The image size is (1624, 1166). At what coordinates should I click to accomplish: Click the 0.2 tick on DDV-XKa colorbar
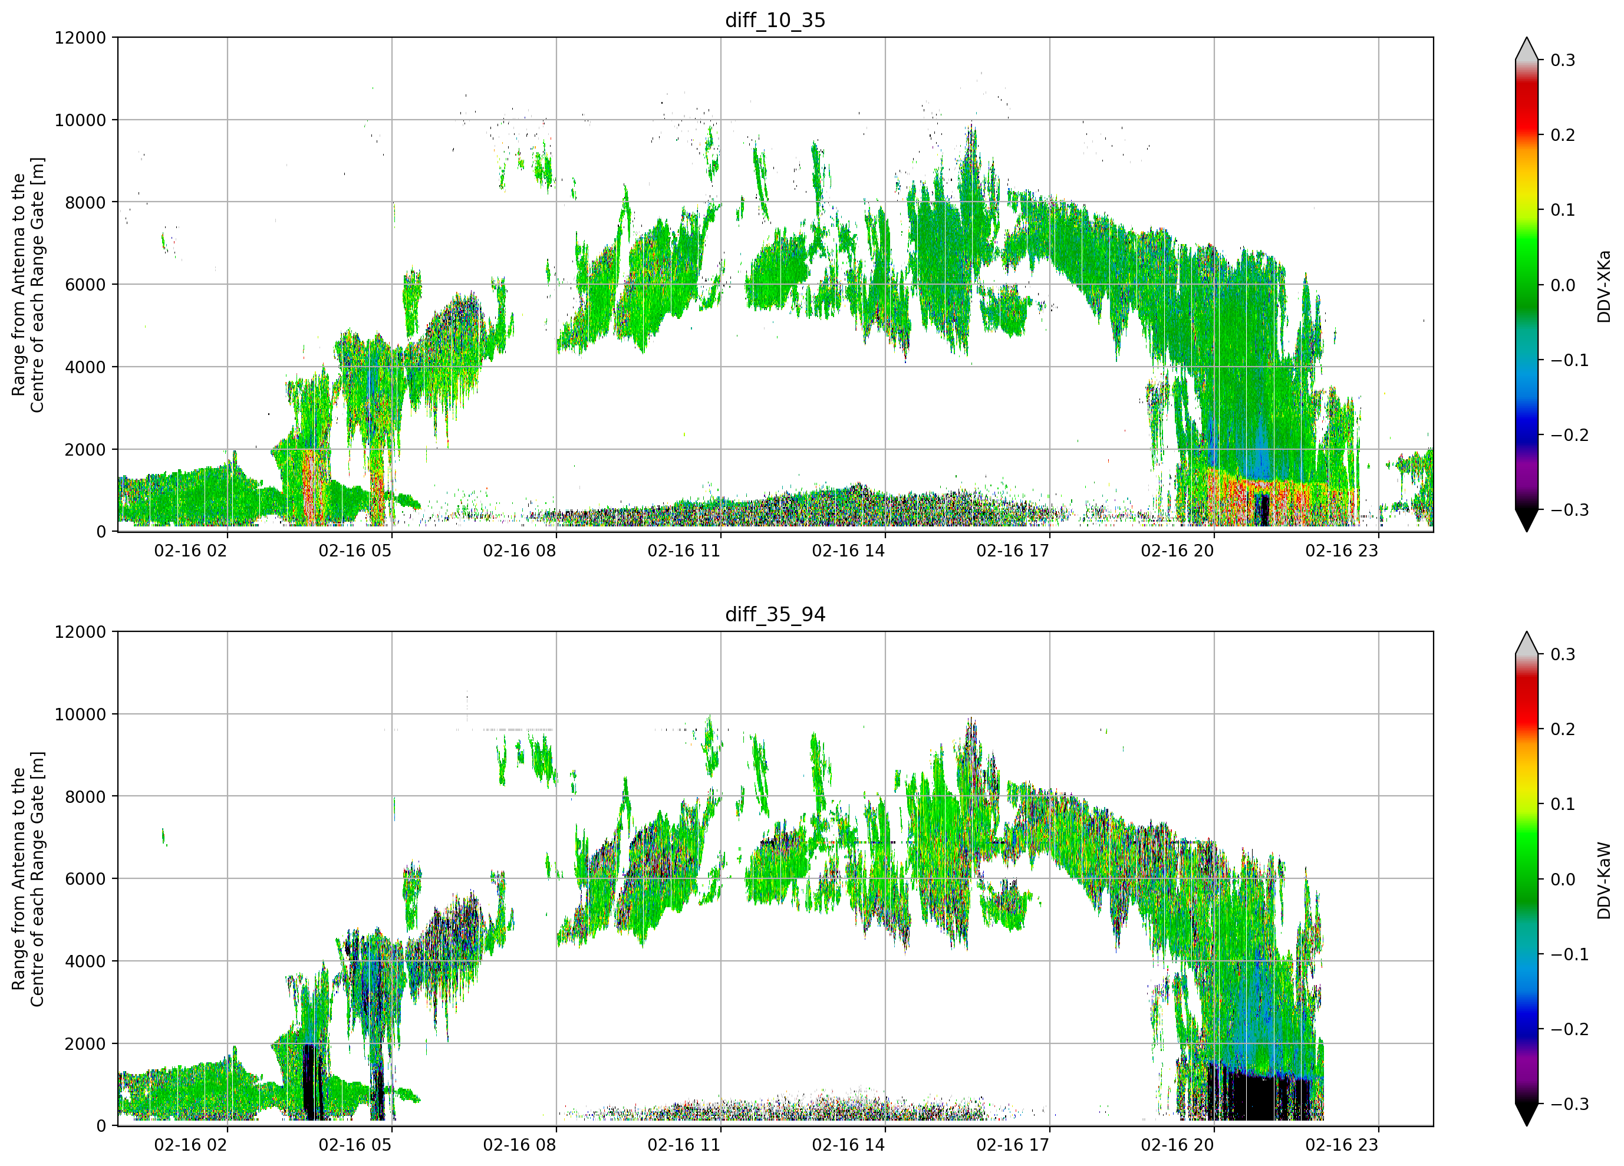[1563, 136]
